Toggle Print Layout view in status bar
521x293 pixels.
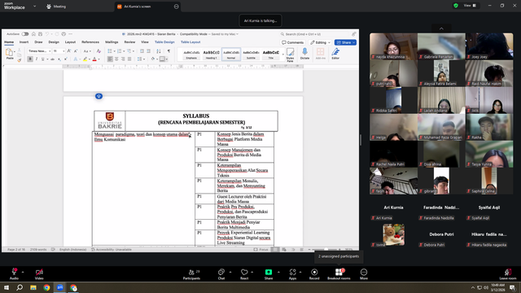(275, 250)
